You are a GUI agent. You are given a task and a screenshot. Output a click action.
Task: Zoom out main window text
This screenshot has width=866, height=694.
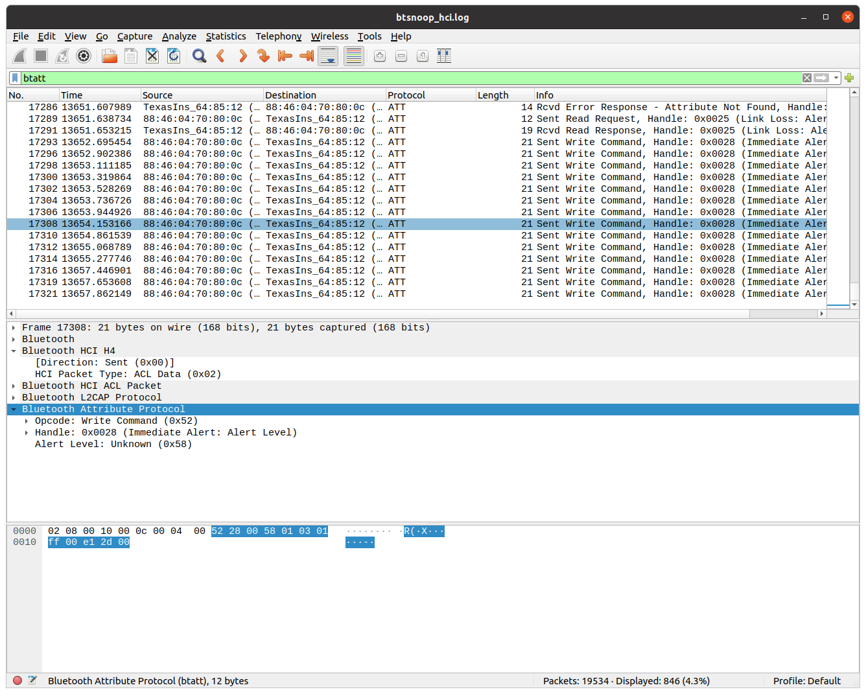point(401,56)
